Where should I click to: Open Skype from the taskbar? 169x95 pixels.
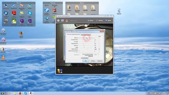pyautogui.click(x=26, y=93)
